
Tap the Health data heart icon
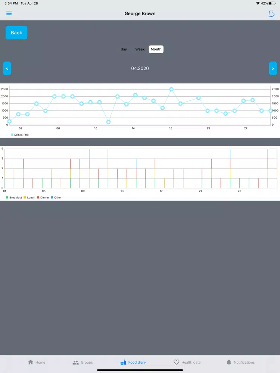176,362
